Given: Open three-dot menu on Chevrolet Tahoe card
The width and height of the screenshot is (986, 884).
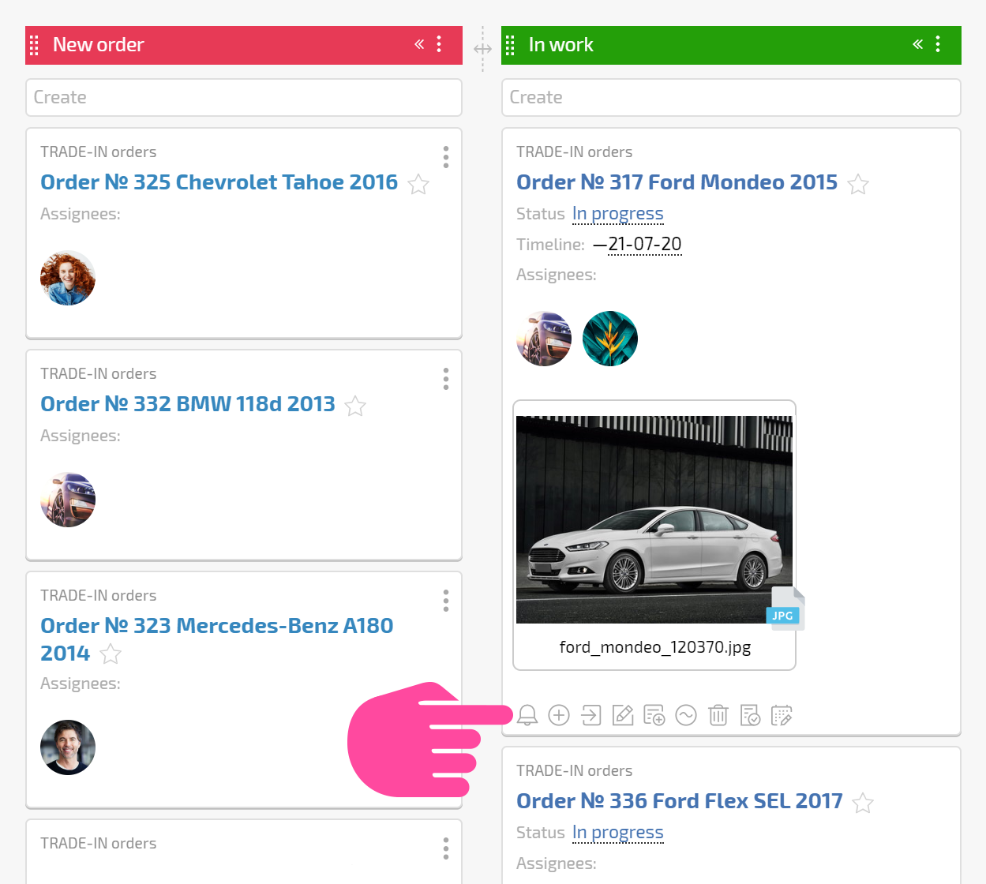Looking at the screenshot, I should (x=446, y=157).
